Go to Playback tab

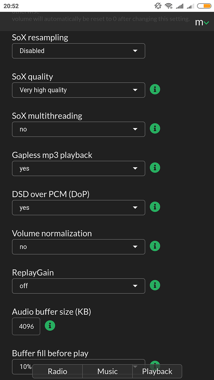[157, 371]
